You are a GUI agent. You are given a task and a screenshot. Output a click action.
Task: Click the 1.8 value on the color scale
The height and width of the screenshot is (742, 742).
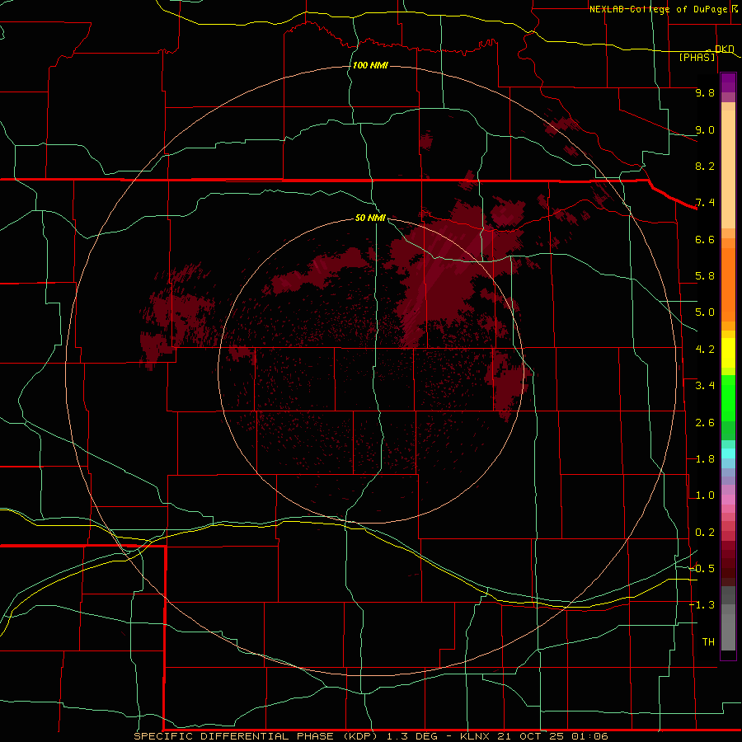705,459
